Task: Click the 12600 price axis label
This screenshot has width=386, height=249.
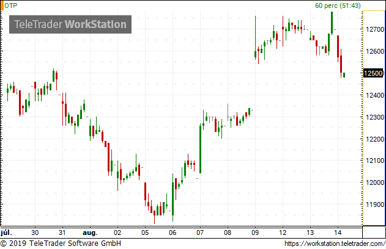Action: [375, 51]
